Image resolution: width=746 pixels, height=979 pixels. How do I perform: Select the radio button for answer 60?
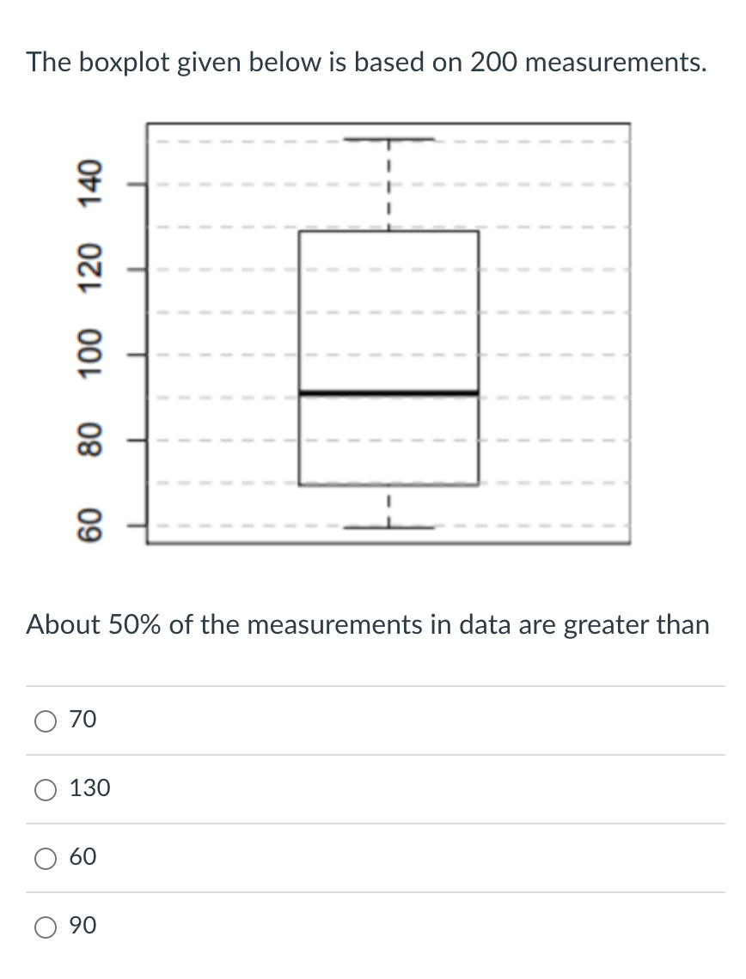pos(45,858)
